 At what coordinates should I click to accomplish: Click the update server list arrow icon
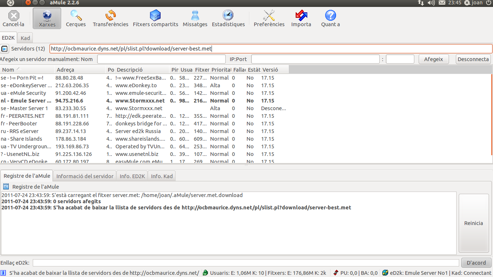click(5, 49)
